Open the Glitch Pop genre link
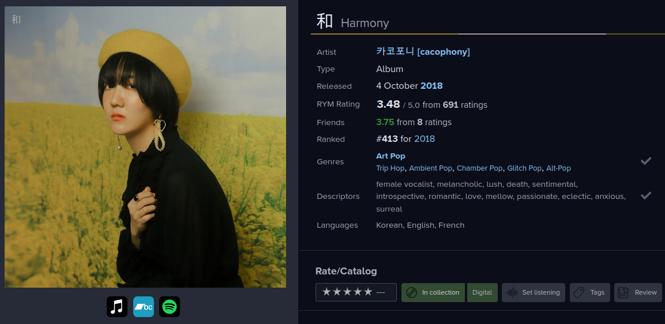 (x=524, y=168)
